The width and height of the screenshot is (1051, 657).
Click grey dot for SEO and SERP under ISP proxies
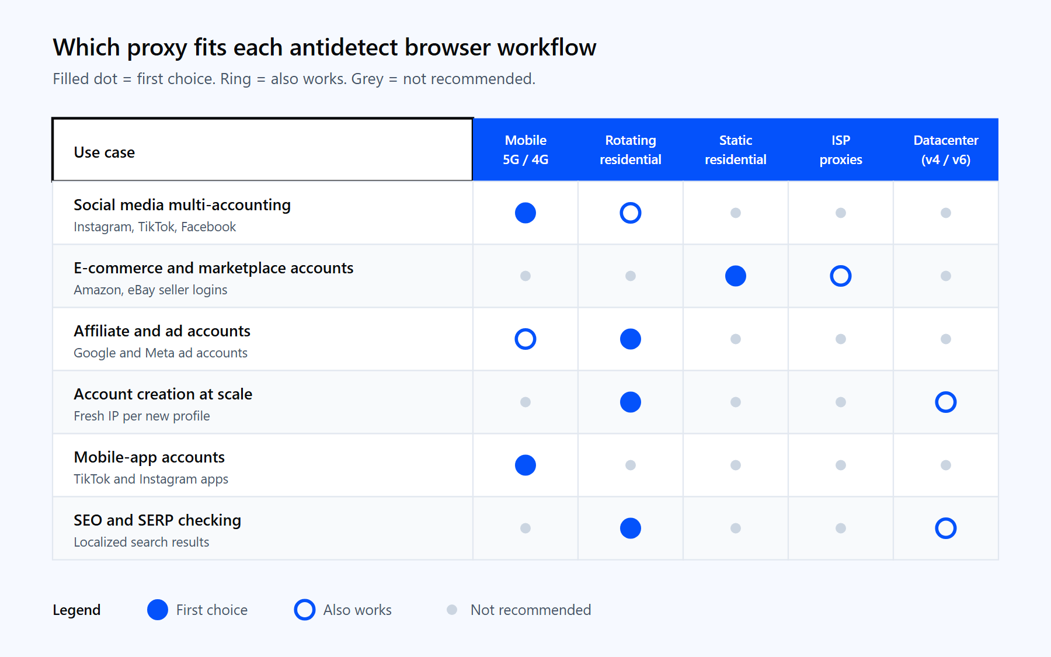pyautogui.click(x=841, y=528)
